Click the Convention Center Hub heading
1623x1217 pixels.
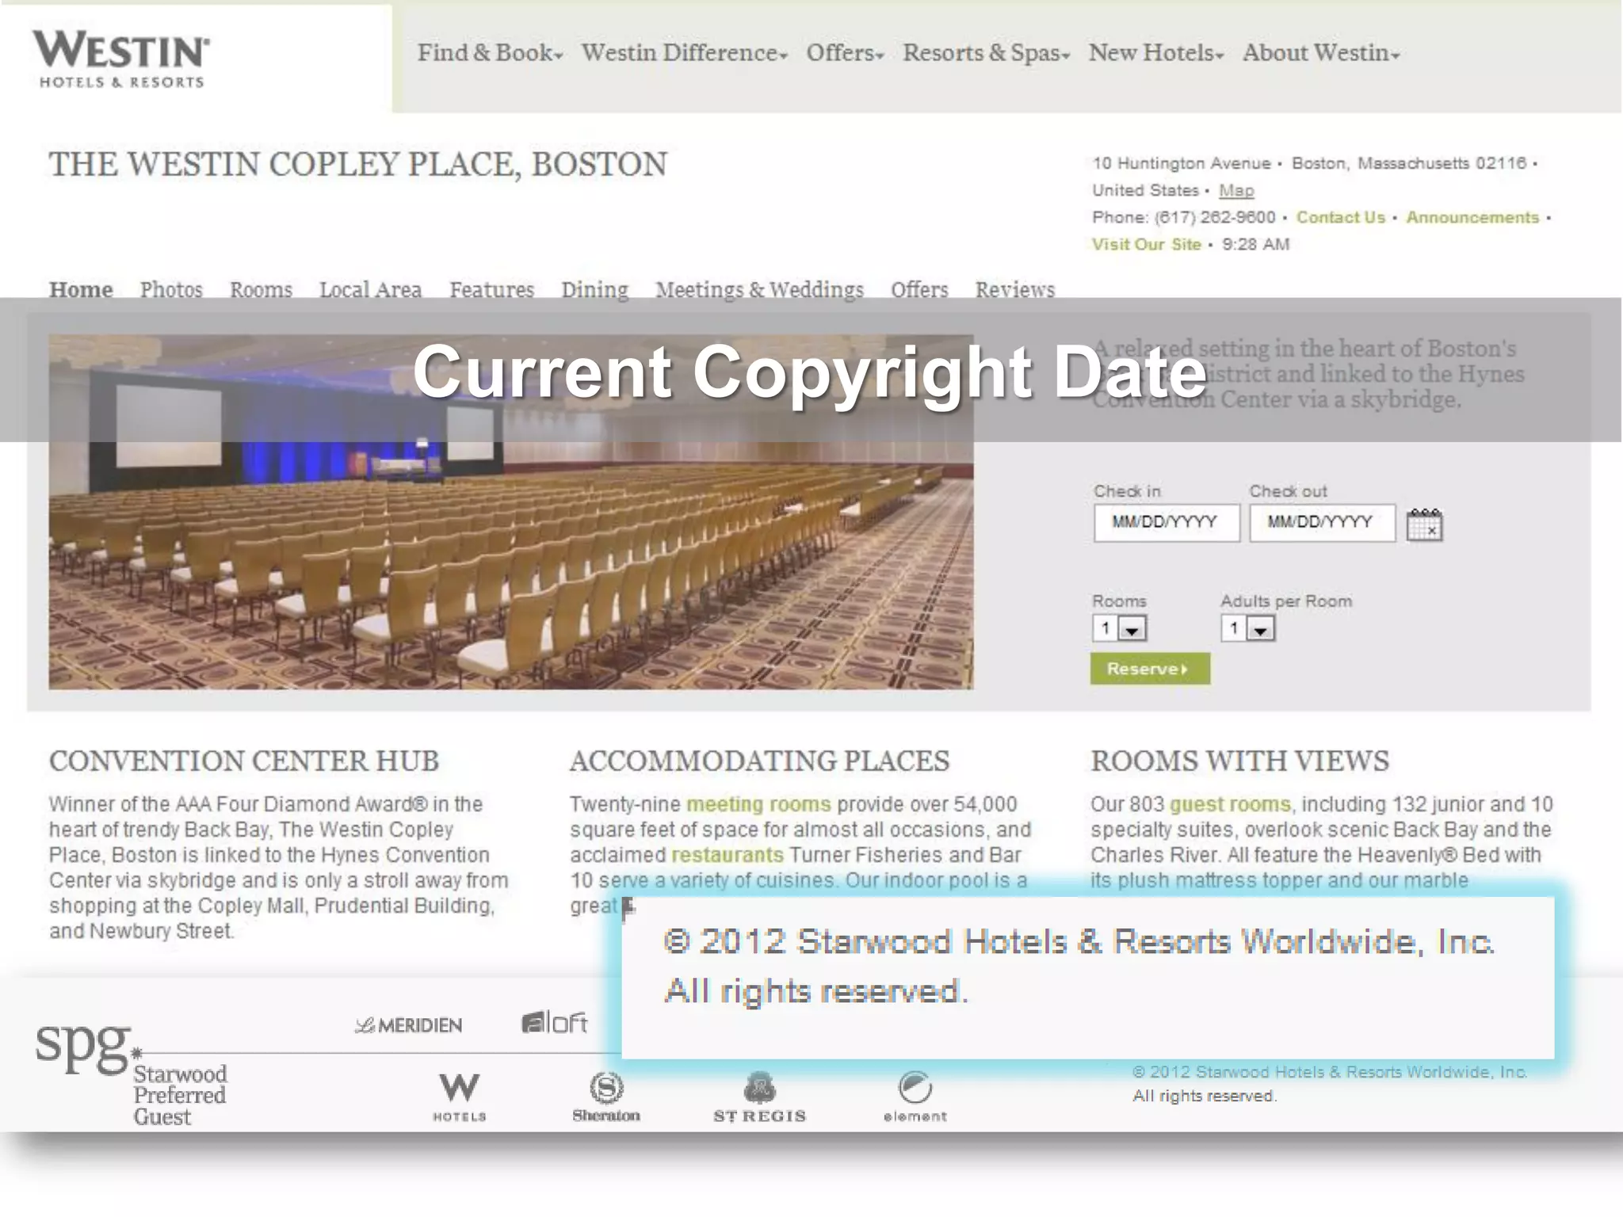tap(244, 761)
